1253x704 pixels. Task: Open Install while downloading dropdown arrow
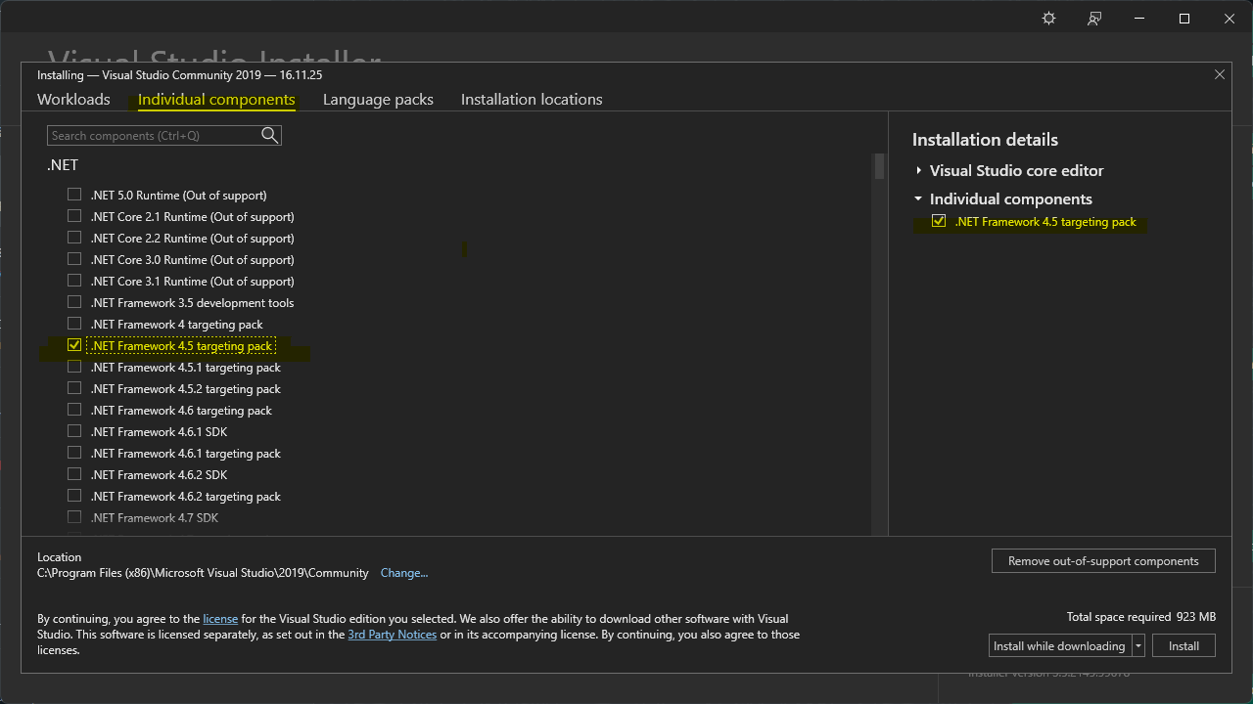tap(1138, 646)
